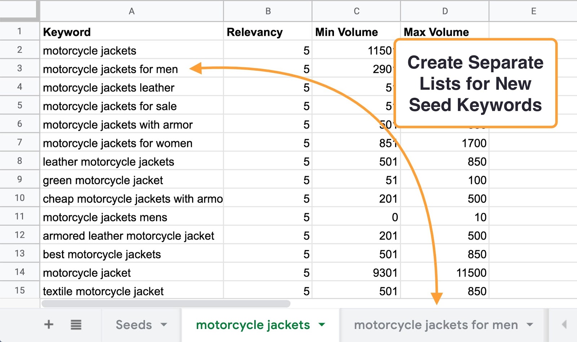Open dropdown for motorcycle jackets for men tab
The image size is (577, 342).
coord(530,325)
